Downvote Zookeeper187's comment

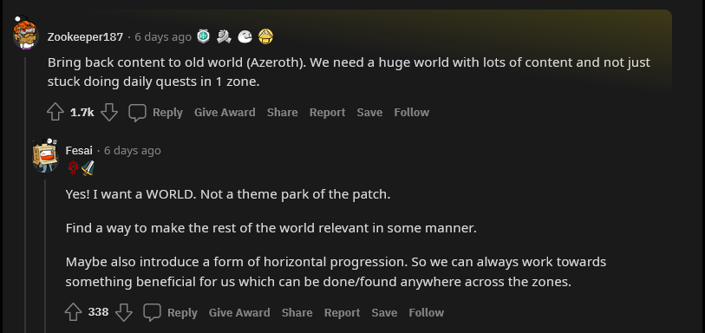click(109, 113)
